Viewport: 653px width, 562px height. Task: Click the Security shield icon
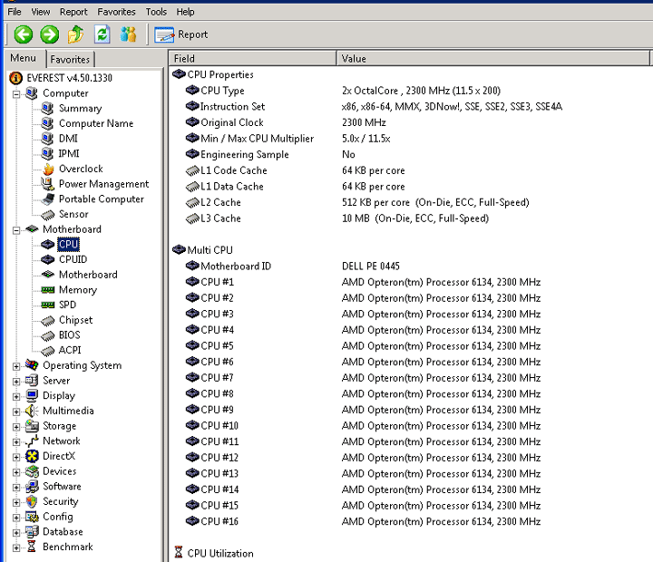32,501
